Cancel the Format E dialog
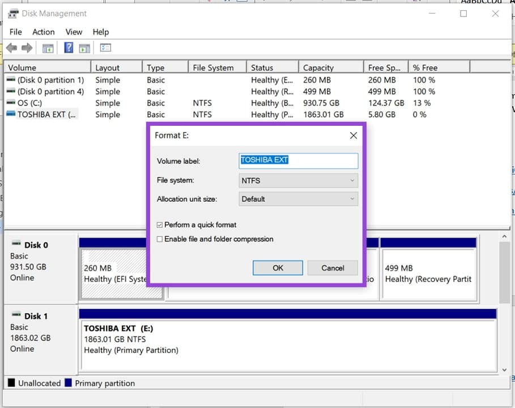 332,267
